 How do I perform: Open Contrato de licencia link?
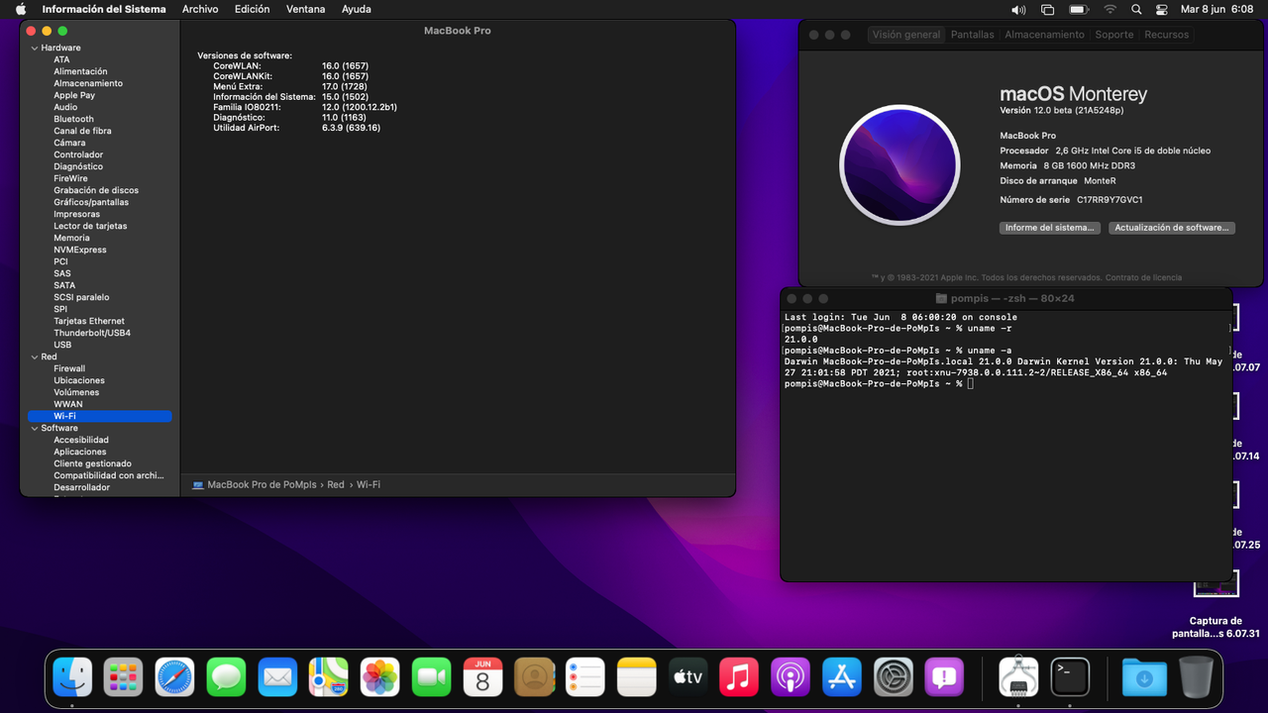tap(1143, 277)
